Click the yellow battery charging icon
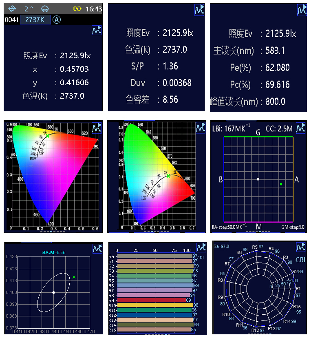The height and width of the screenshot is (338, 311). (77, 9)
